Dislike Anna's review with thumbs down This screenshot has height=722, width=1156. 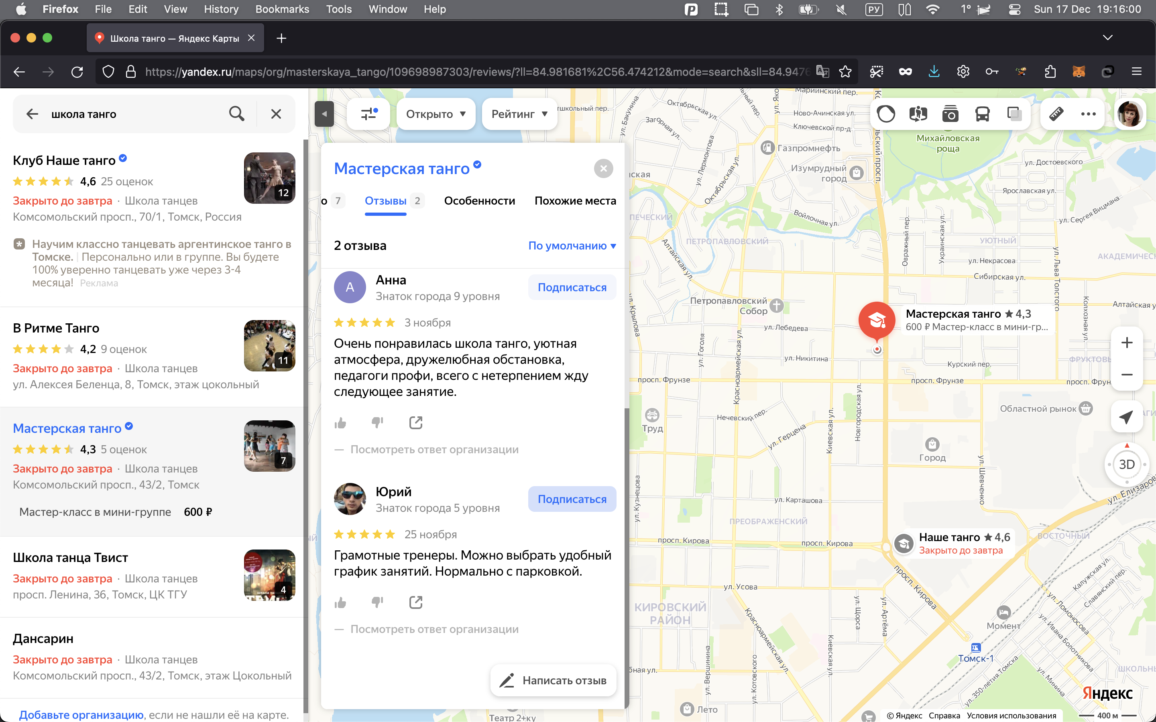[377, 423]
